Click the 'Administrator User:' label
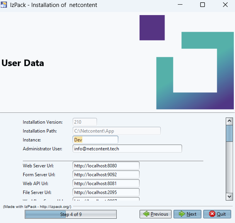 click(x=43, y=149)
